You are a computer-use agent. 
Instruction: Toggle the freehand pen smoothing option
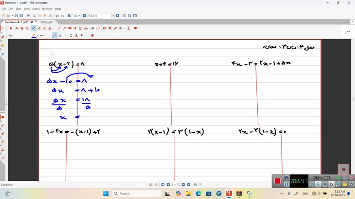[x=55, y=35]
